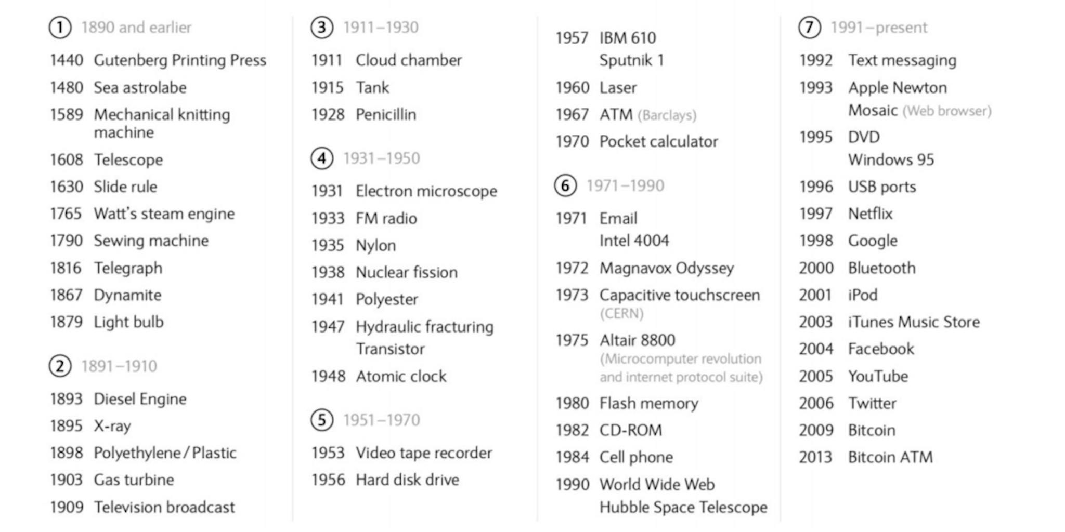Select the "1991–present" section heading
The image size is (1065, 532).
pyautogui.click(x=879, y=28)
